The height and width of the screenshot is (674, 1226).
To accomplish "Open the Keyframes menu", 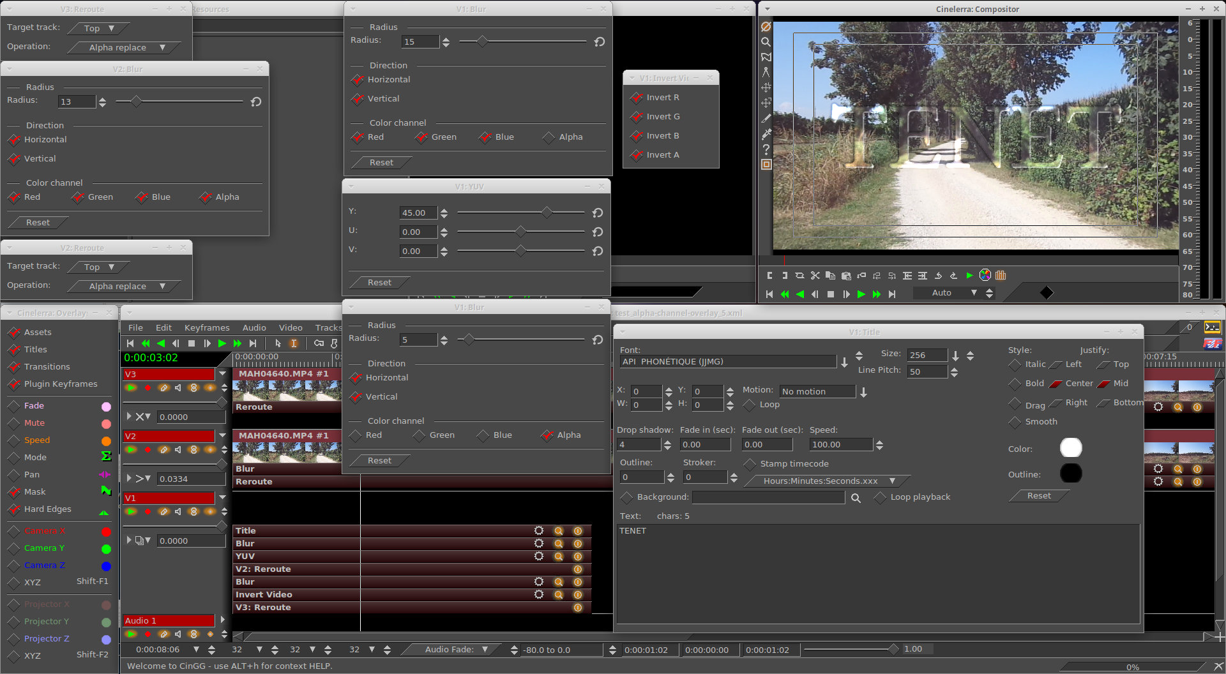I will pyautogui.click(x=206, y=327).
